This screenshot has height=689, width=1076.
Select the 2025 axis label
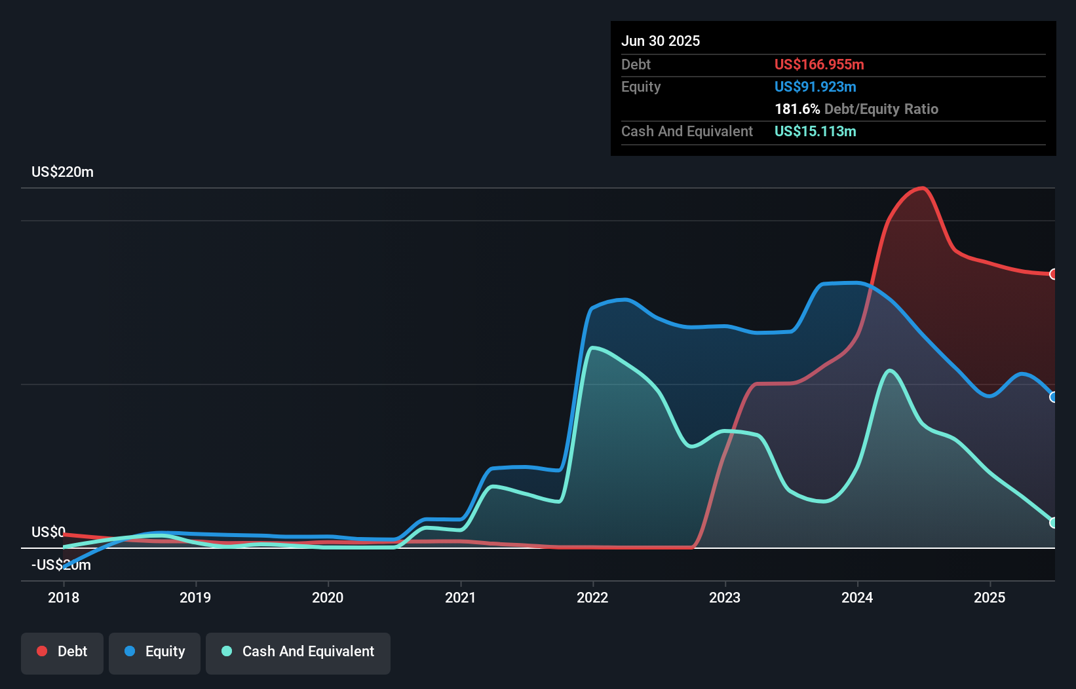point(990,597)
